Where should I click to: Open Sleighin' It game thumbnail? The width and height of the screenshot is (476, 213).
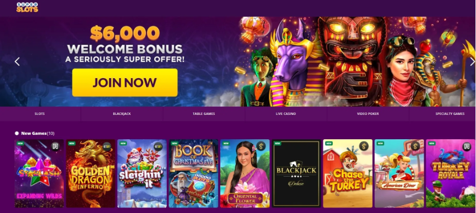click(x=142, y=173)
